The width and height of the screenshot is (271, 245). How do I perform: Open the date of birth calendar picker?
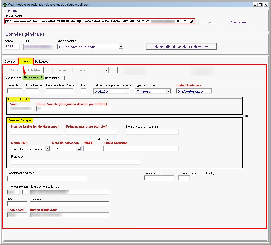pos(79,148)
